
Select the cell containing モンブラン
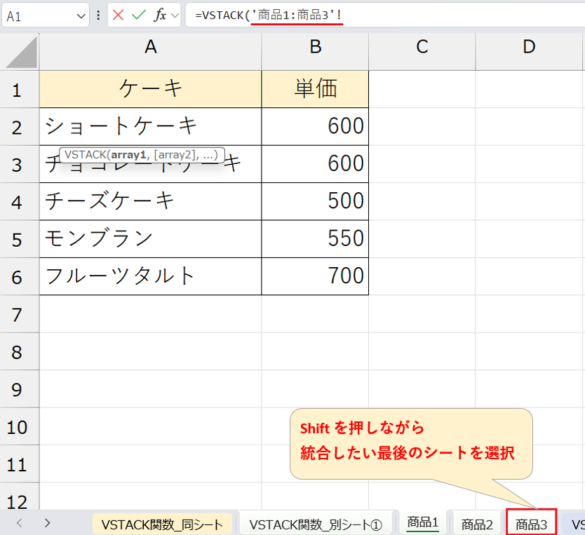(x=150, y=238)
